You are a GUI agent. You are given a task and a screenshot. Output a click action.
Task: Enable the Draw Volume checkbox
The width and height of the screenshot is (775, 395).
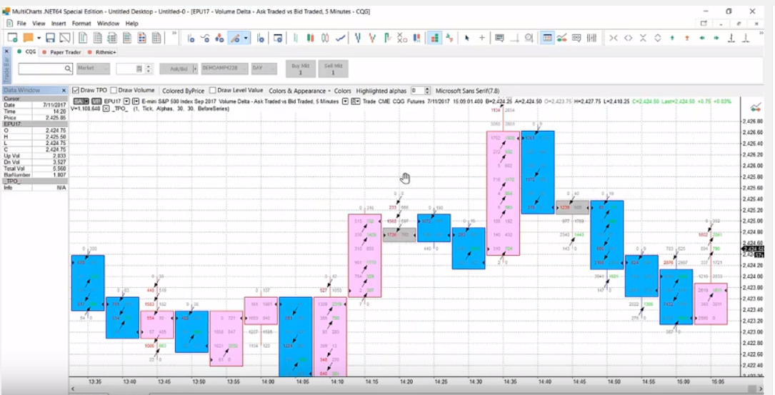click(114, 91)
